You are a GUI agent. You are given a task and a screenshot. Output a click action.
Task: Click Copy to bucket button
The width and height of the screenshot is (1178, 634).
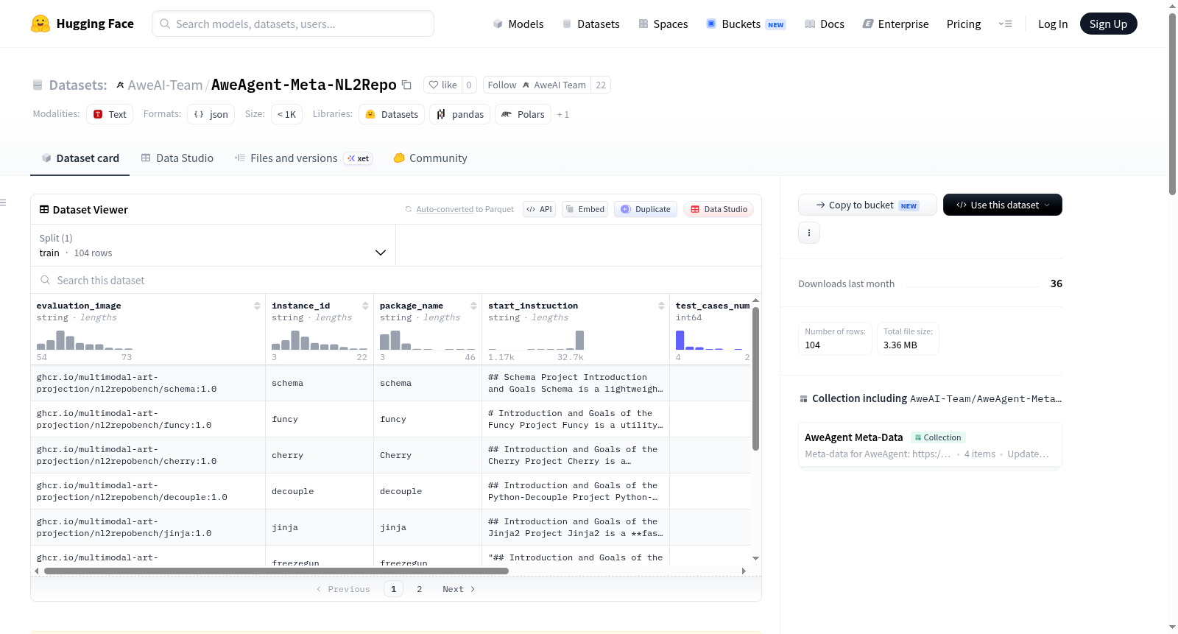point(867,205)
